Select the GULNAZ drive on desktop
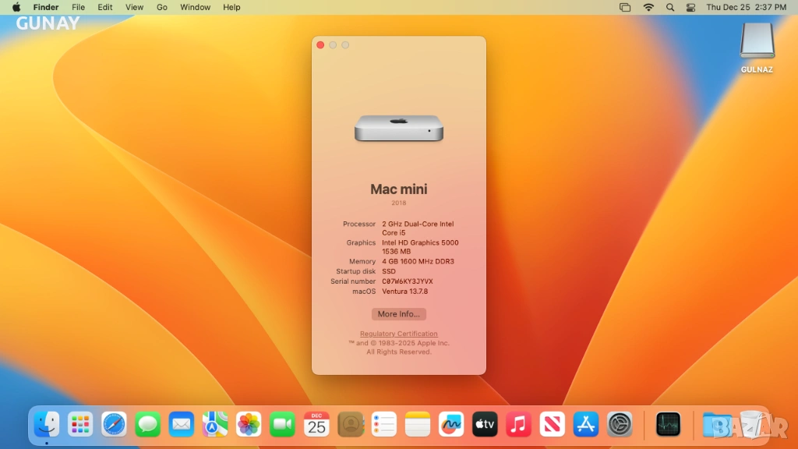Image resolution: width=798 pixels, height=449 pixels. pyautogui.click(x=757, y=41)
